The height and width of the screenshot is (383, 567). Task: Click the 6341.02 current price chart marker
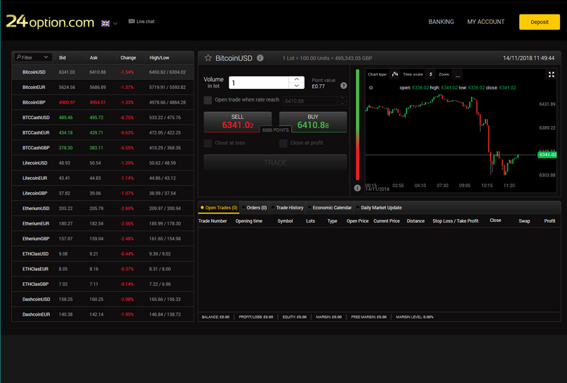547,155
